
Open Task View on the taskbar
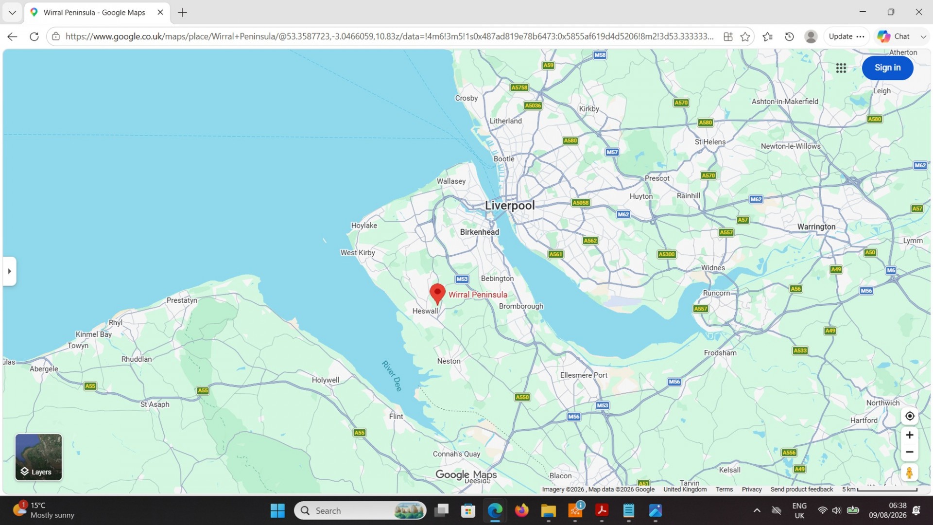point(441,510)
